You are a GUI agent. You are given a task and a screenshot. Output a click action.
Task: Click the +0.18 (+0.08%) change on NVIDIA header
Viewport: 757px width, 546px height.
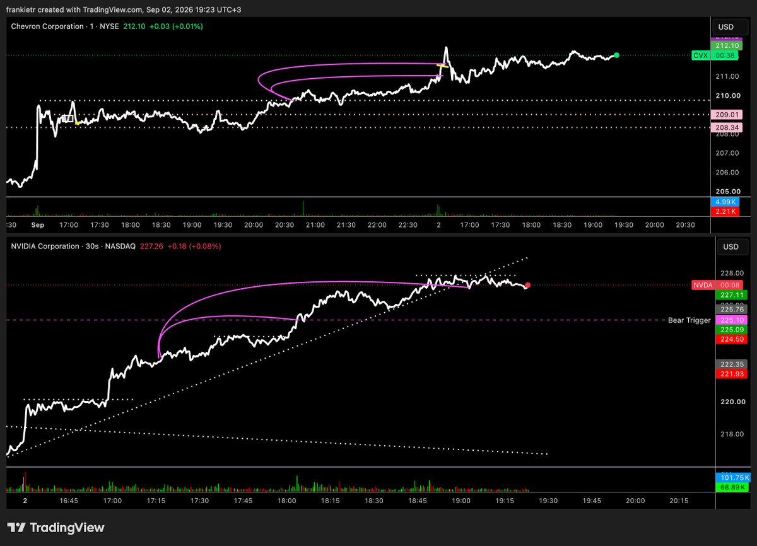tap(194, 246)
